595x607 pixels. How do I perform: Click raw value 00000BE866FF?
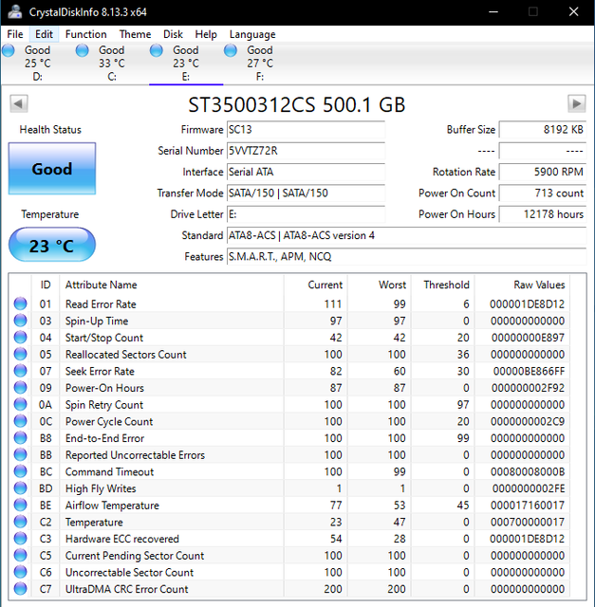529,371
